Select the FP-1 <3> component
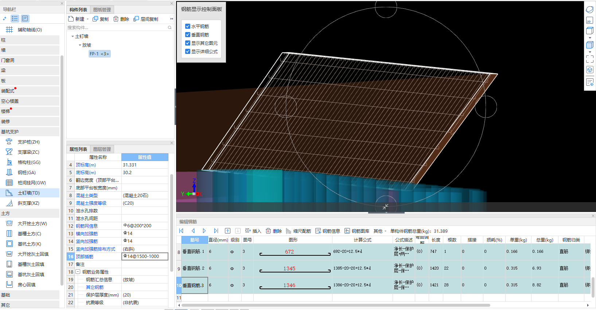 pyautogui.click(x=99, y=54)
